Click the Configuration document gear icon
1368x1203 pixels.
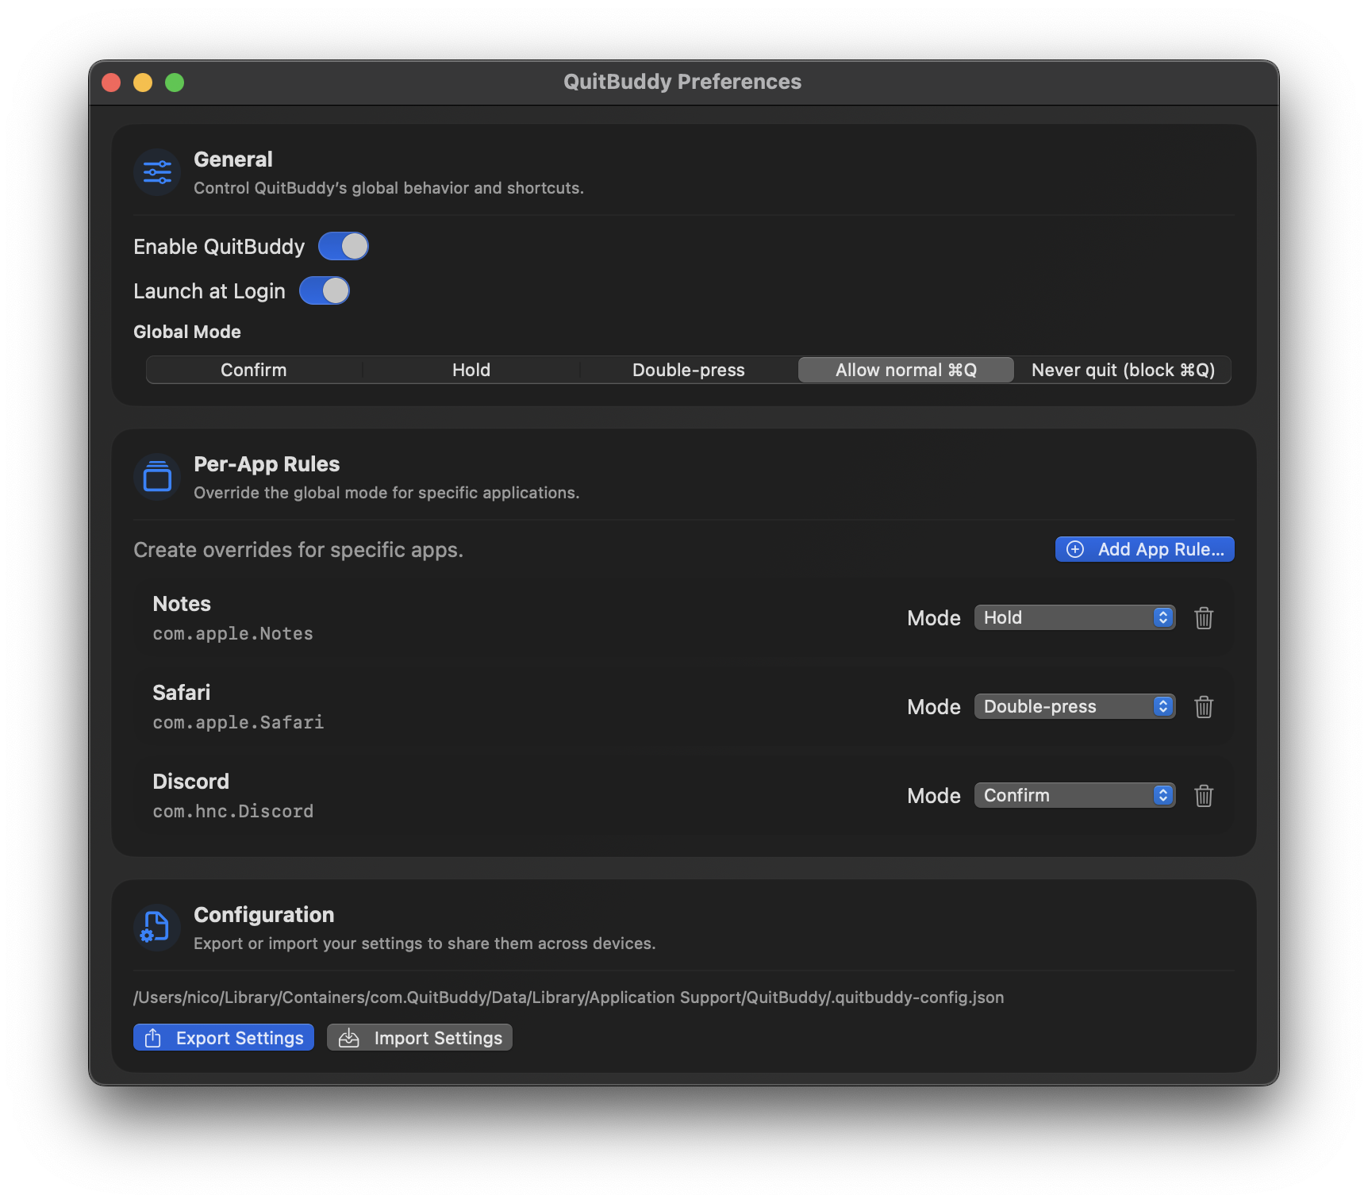[157, 928]
